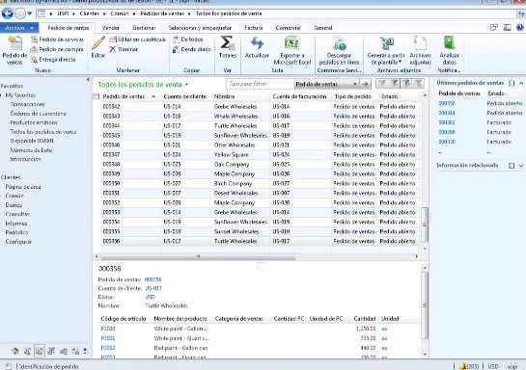
Task: Expand the Todos los pedidos de venta title dropdown
Action: pos(186,85)
